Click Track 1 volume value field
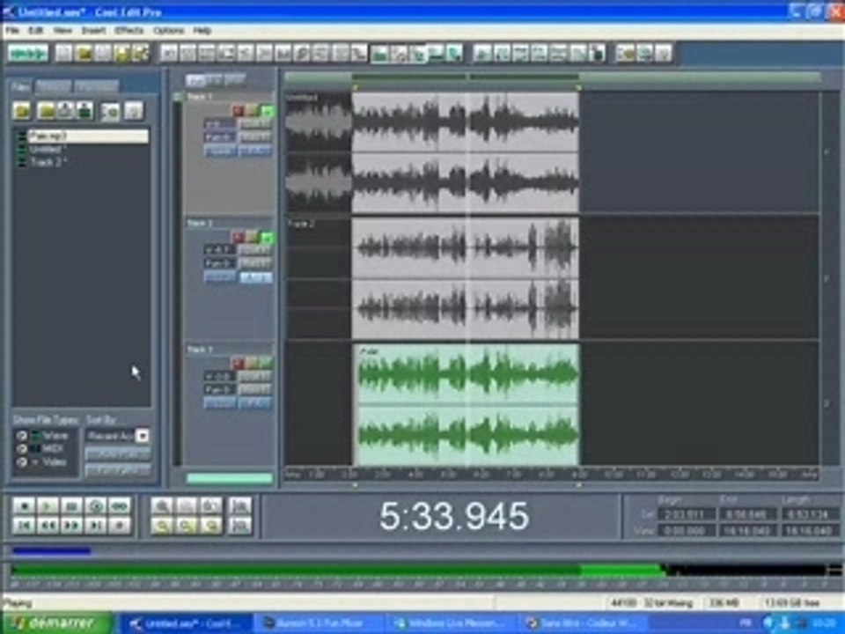Screen dimensions: 845x634 click(x=220, y=124)
